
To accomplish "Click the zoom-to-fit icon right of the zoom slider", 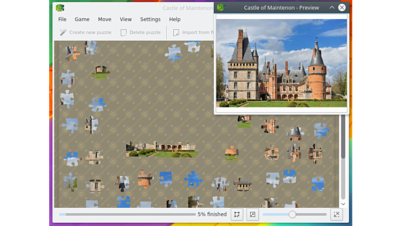I will [x=336, y=214].
